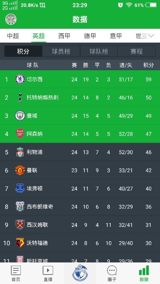The image size is (160, 284).
Task: Tap the user profile avatar
Action: pyautogui.click(x=11, y=19)
